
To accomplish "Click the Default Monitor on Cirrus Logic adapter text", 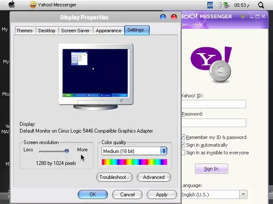I will click(x=86, y=131).
